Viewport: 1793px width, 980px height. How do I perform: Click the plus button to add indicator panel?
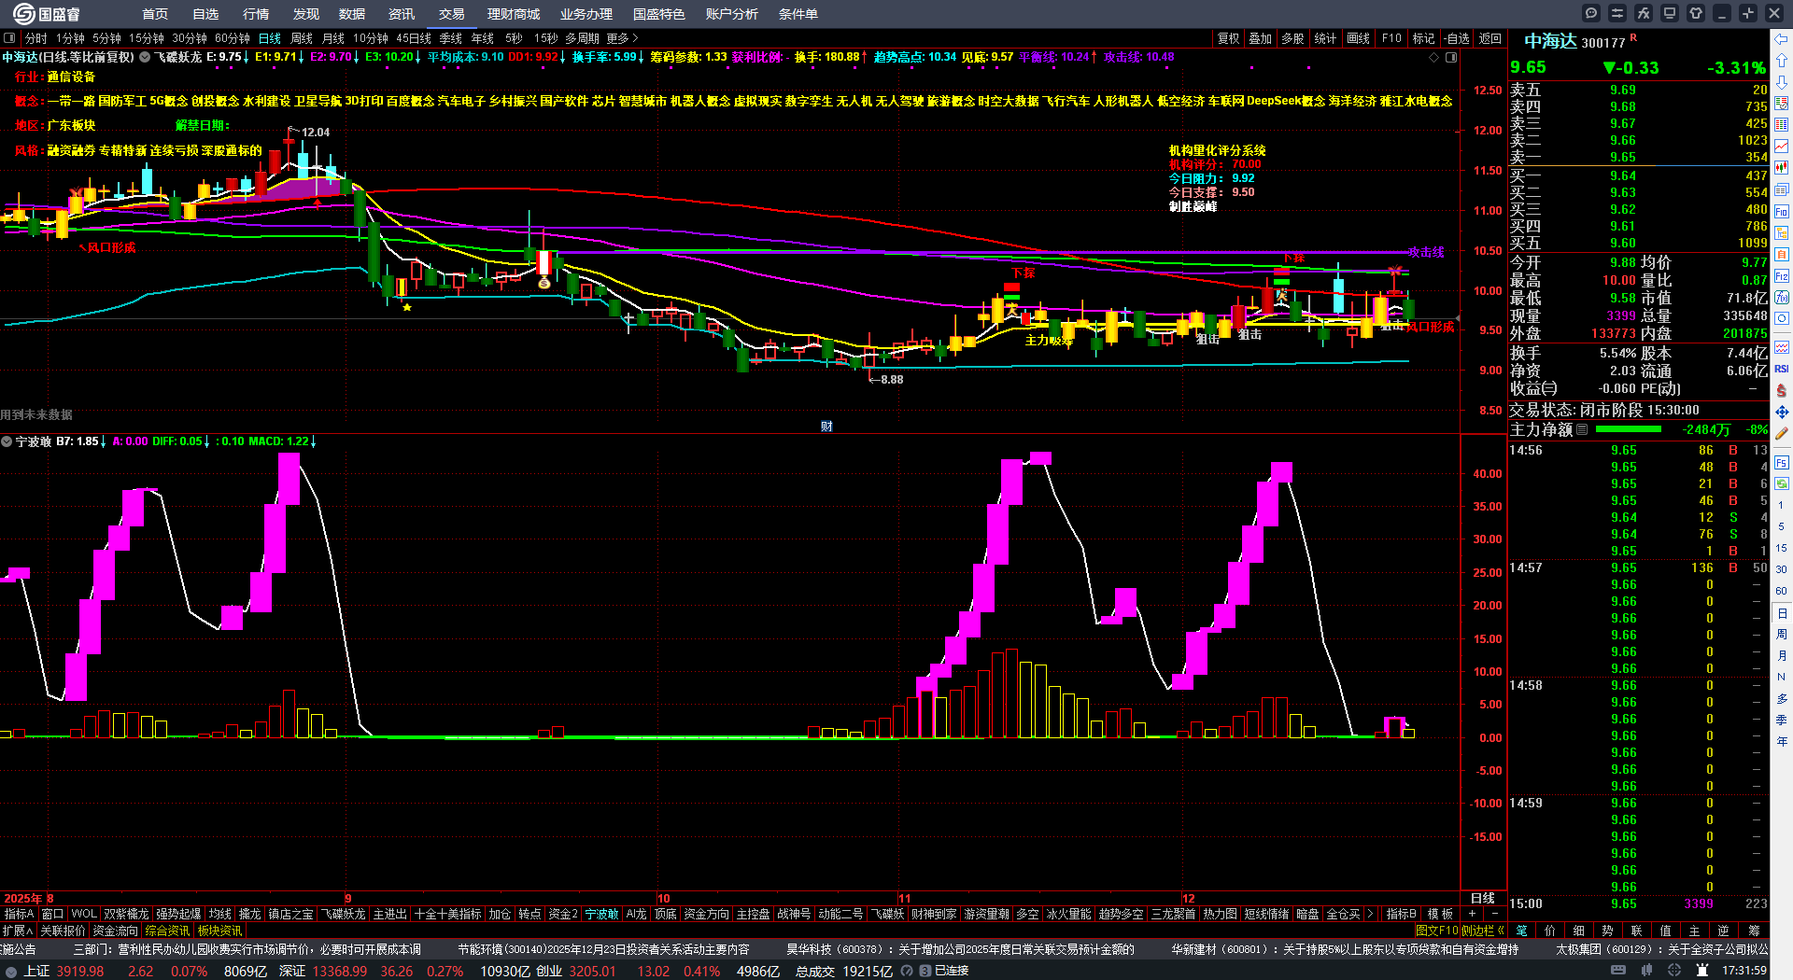click(1473, 914)
